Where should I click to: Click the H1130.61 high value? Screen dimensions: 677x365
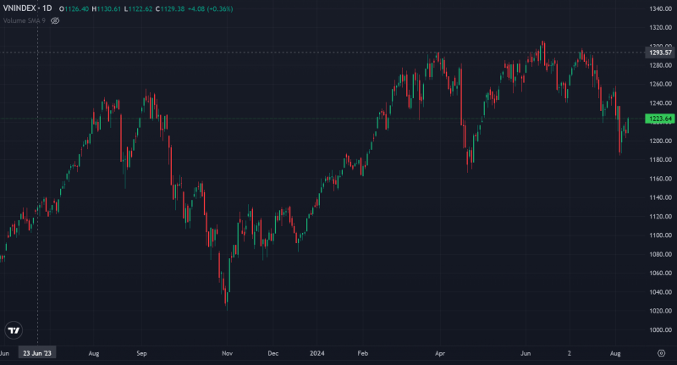tap(107, 8)
